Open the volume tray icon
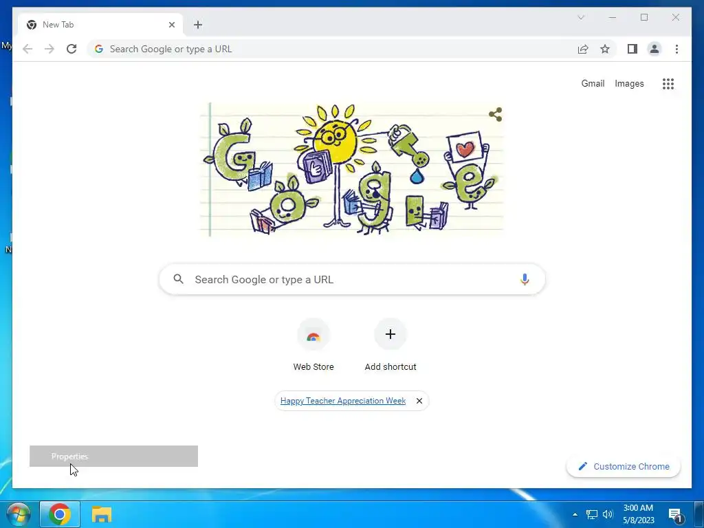Image resolution: width=704 pixels, height=528 pixels. point(608,514)
